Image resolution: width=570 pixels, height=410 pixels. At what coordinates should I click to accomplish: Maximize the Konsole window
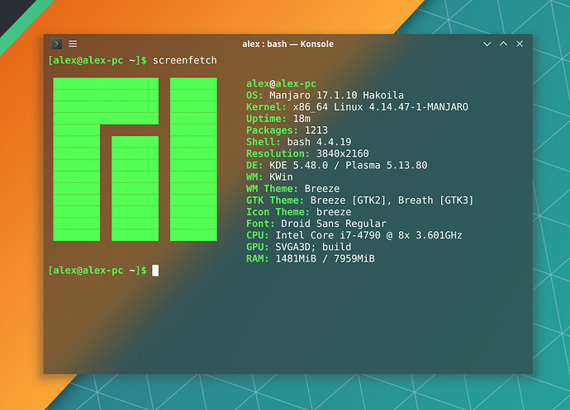pyautogui.click(x=503, y=44)
